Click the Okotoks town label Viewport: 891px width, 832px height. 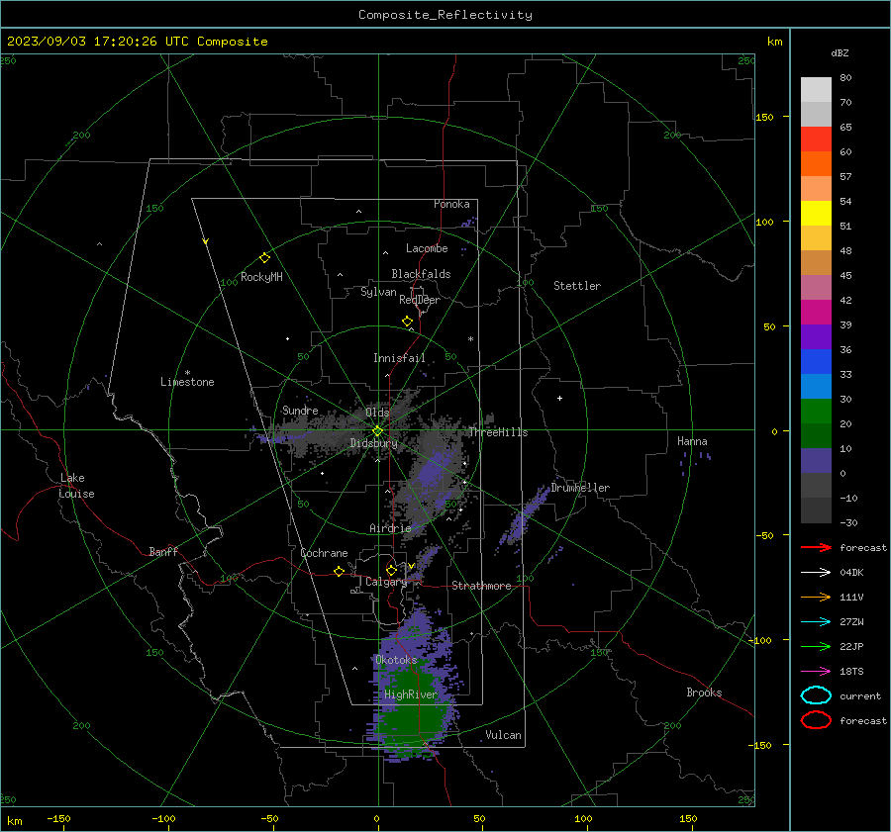pyautogui.click(x=396, y=660)
